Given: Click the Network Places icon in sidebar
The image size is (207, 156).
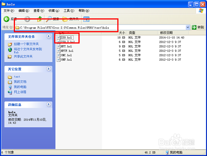Looking at the screenshot, I should [10, 92].
